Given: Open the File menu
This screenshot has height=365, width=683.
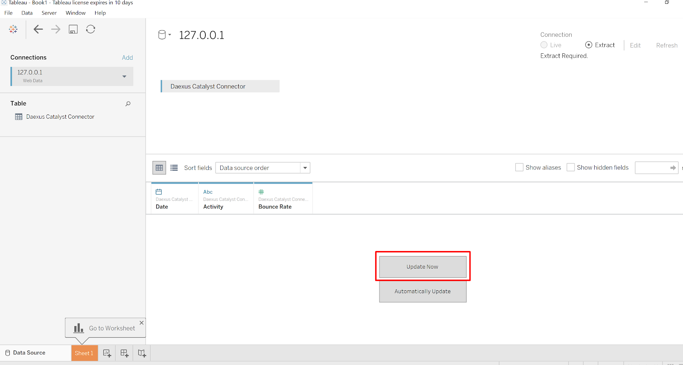Looking at the screenshot, I should [x=9, y=13].
